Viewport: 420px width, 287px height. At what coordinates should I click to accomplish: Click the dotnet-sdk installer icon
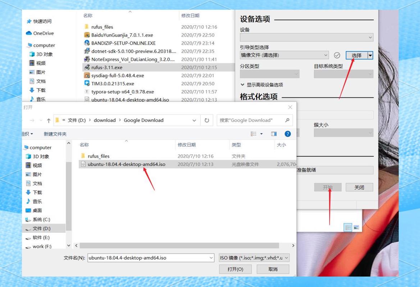(x=87, y=51)
